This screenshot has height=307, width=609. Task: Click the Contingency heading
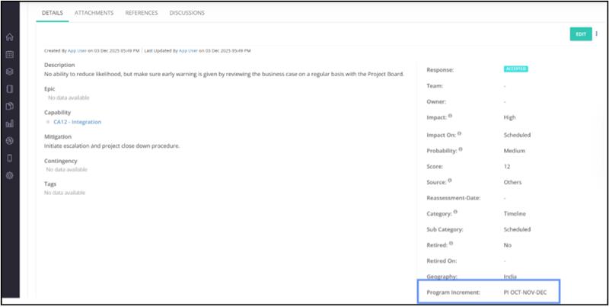point(61,161)
